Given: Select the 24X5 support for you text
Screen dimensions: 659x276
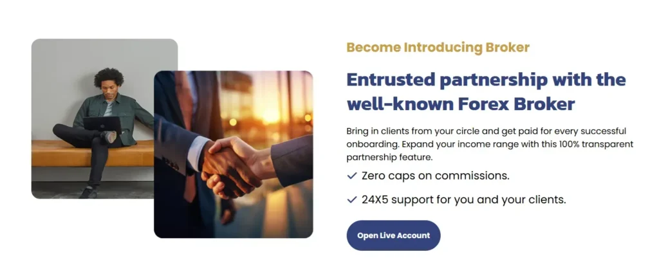Looking at the screenshot, I should pyautogui.click(x=463, y=200).
